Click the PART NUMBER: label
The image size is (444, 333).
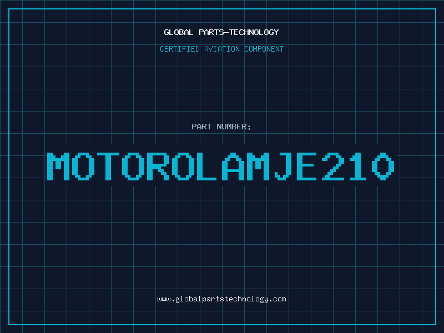[221, 127]
